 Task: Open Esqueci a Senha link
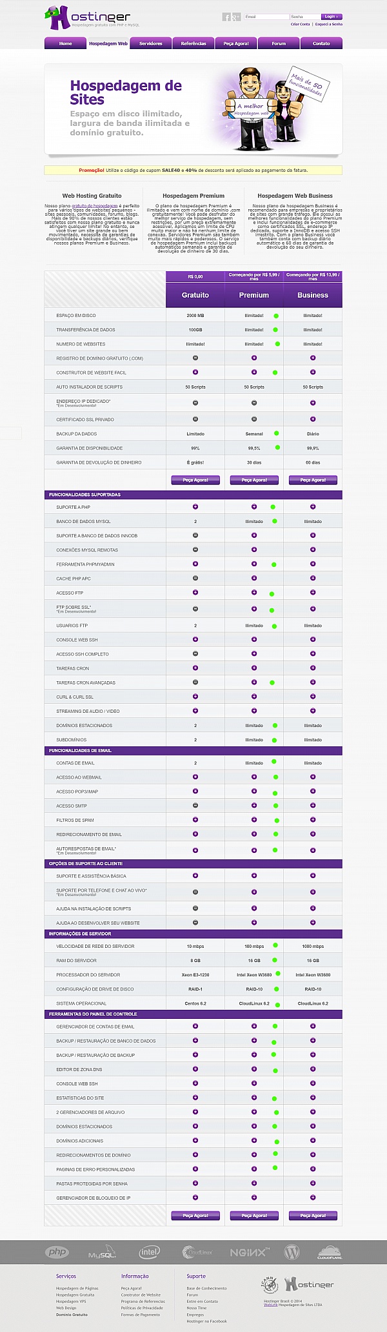[328, 24]
